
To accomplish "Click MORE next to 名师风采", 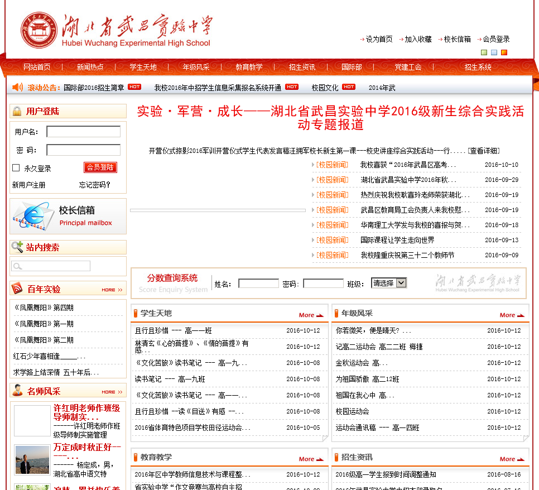I will coord(112,392).
